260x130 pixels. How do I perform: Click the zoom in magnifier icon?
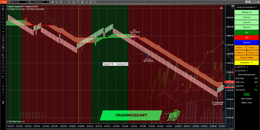pos(61,2)
